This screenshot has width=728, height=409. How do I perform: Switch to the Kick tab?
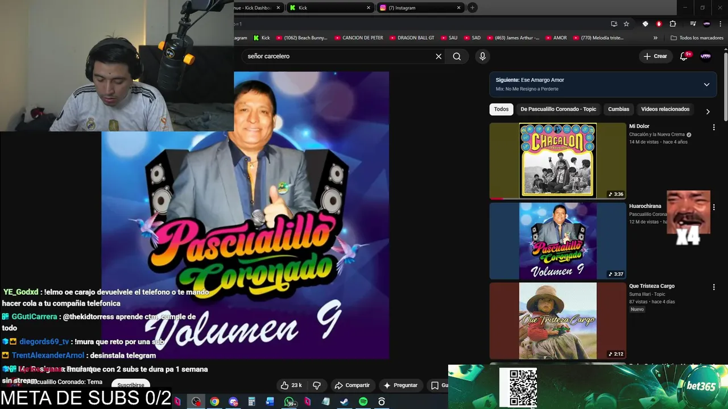[330, 8]
